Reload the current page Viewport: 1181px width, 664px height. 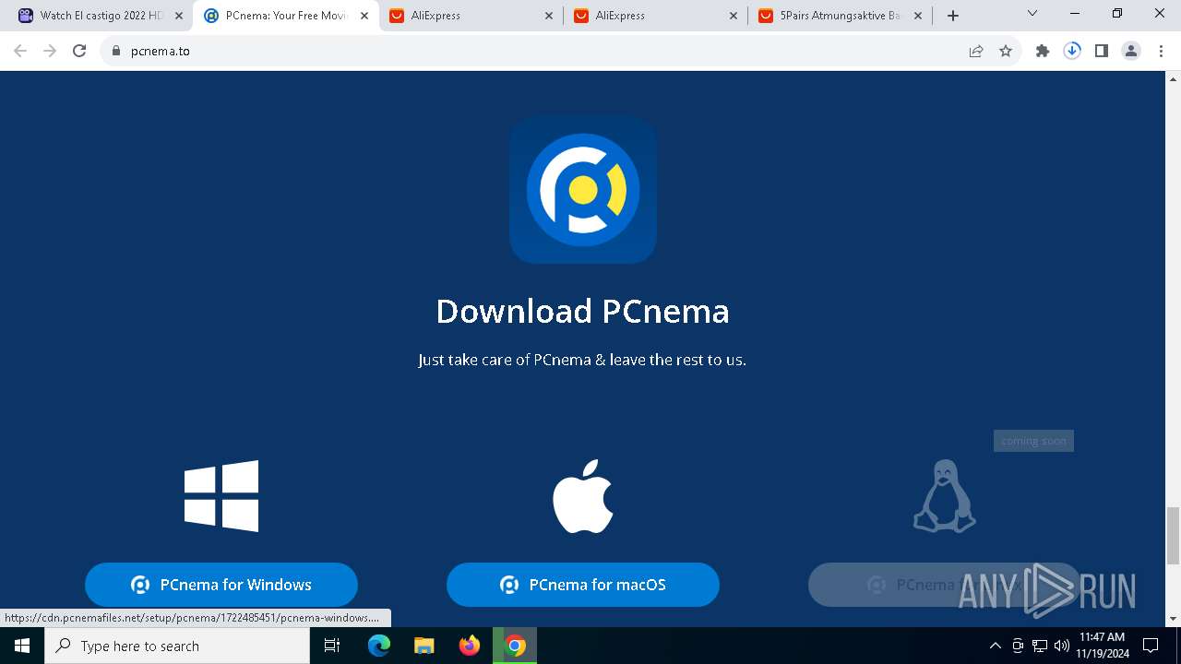79,51
